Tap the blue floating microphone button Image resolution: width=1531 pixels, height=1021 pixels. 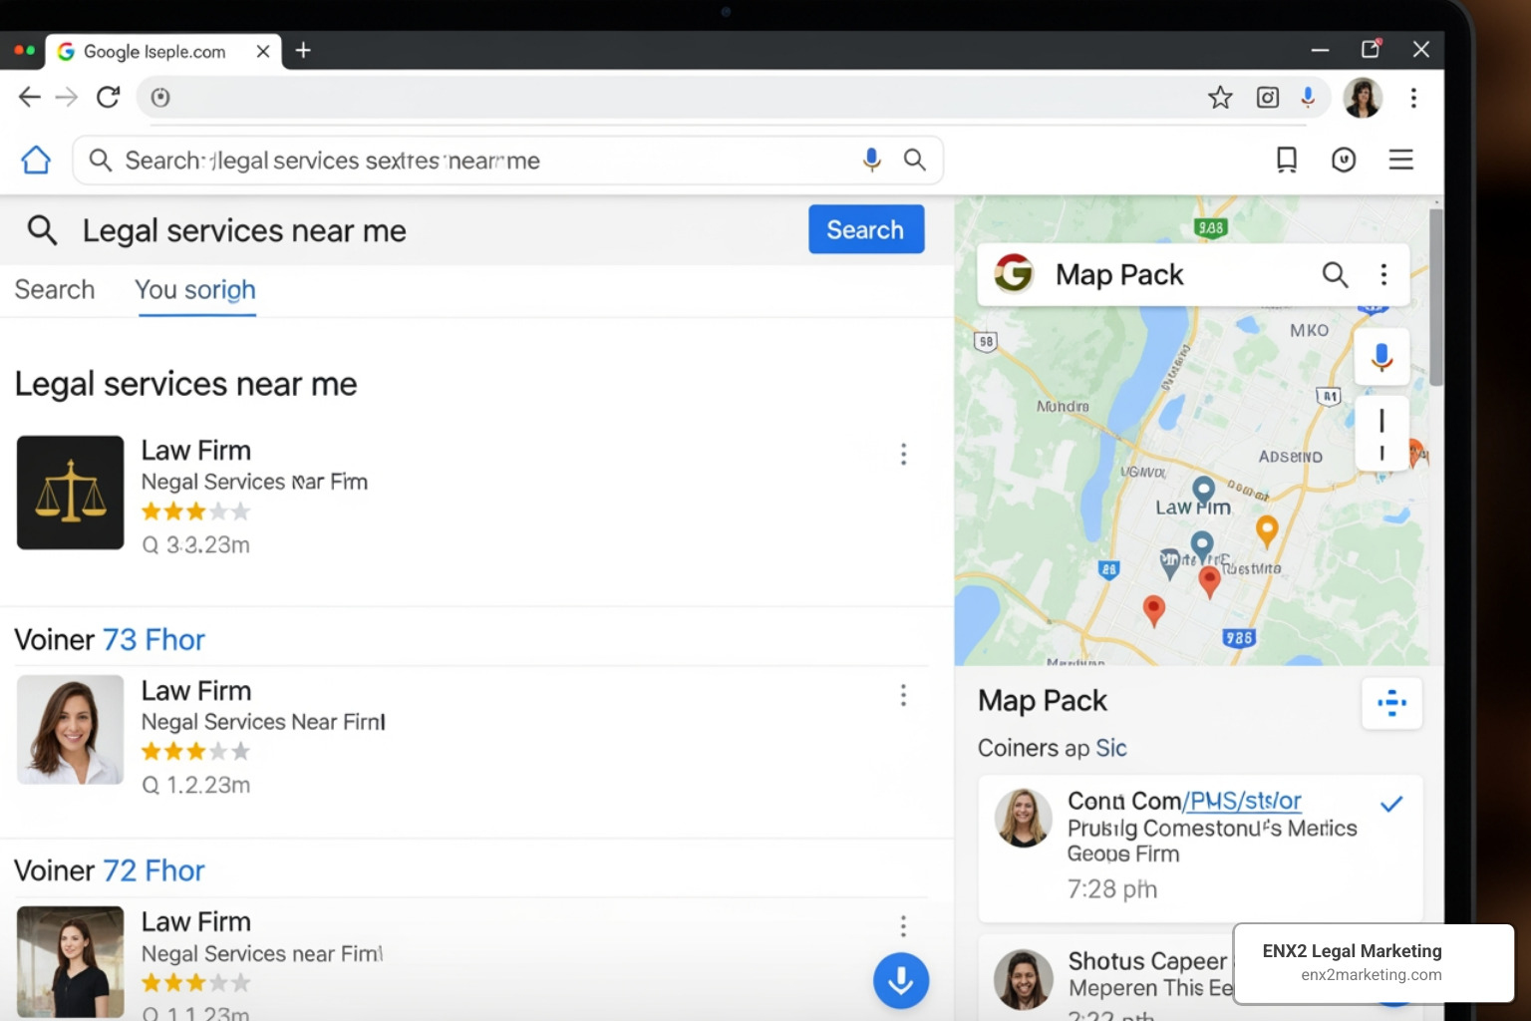[x=900, y=980]
